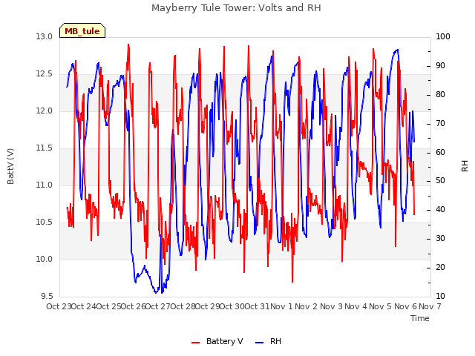Click the 12.0 voltage tick label

coord(44,111)
